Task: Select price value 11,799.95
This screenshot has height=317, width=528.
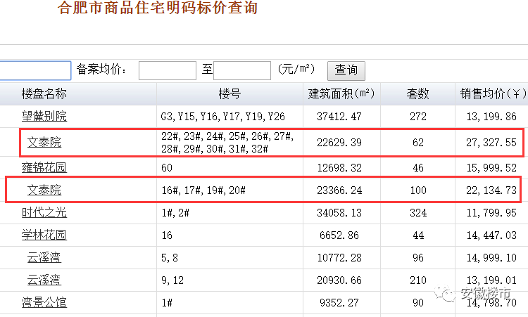Action: [491, 213]
